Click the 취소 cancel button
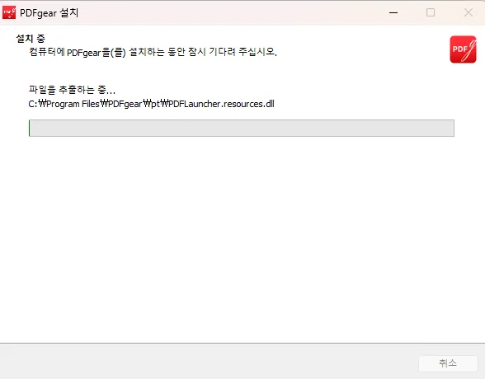 (448, 363)
